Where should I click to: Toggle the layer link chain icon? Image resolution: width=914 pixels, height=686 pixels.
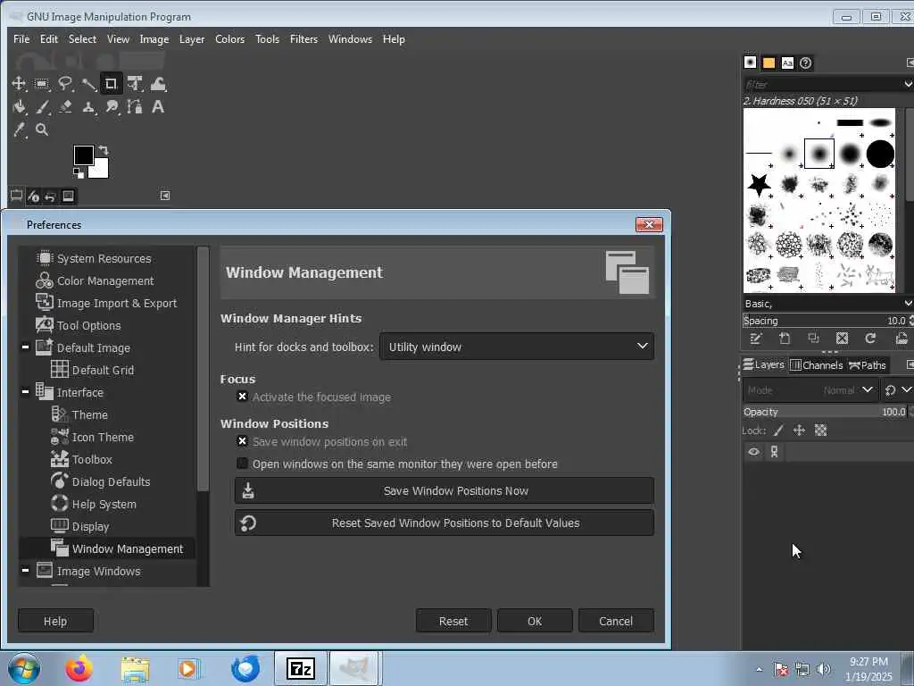click(x=774, y=451)
